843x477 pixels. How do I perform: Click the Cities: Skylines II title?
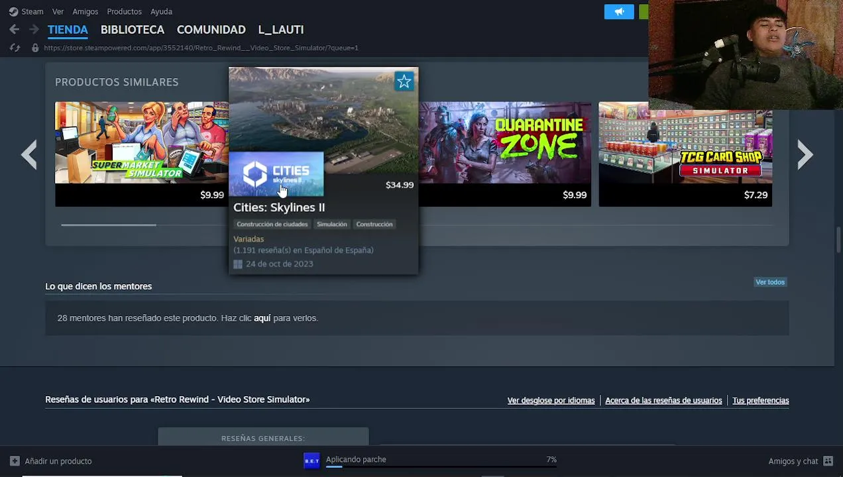click(279, 207)
